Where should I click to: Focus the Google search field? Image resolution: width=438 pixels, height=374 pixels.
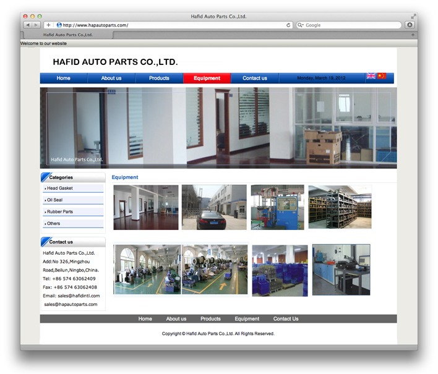349,25
